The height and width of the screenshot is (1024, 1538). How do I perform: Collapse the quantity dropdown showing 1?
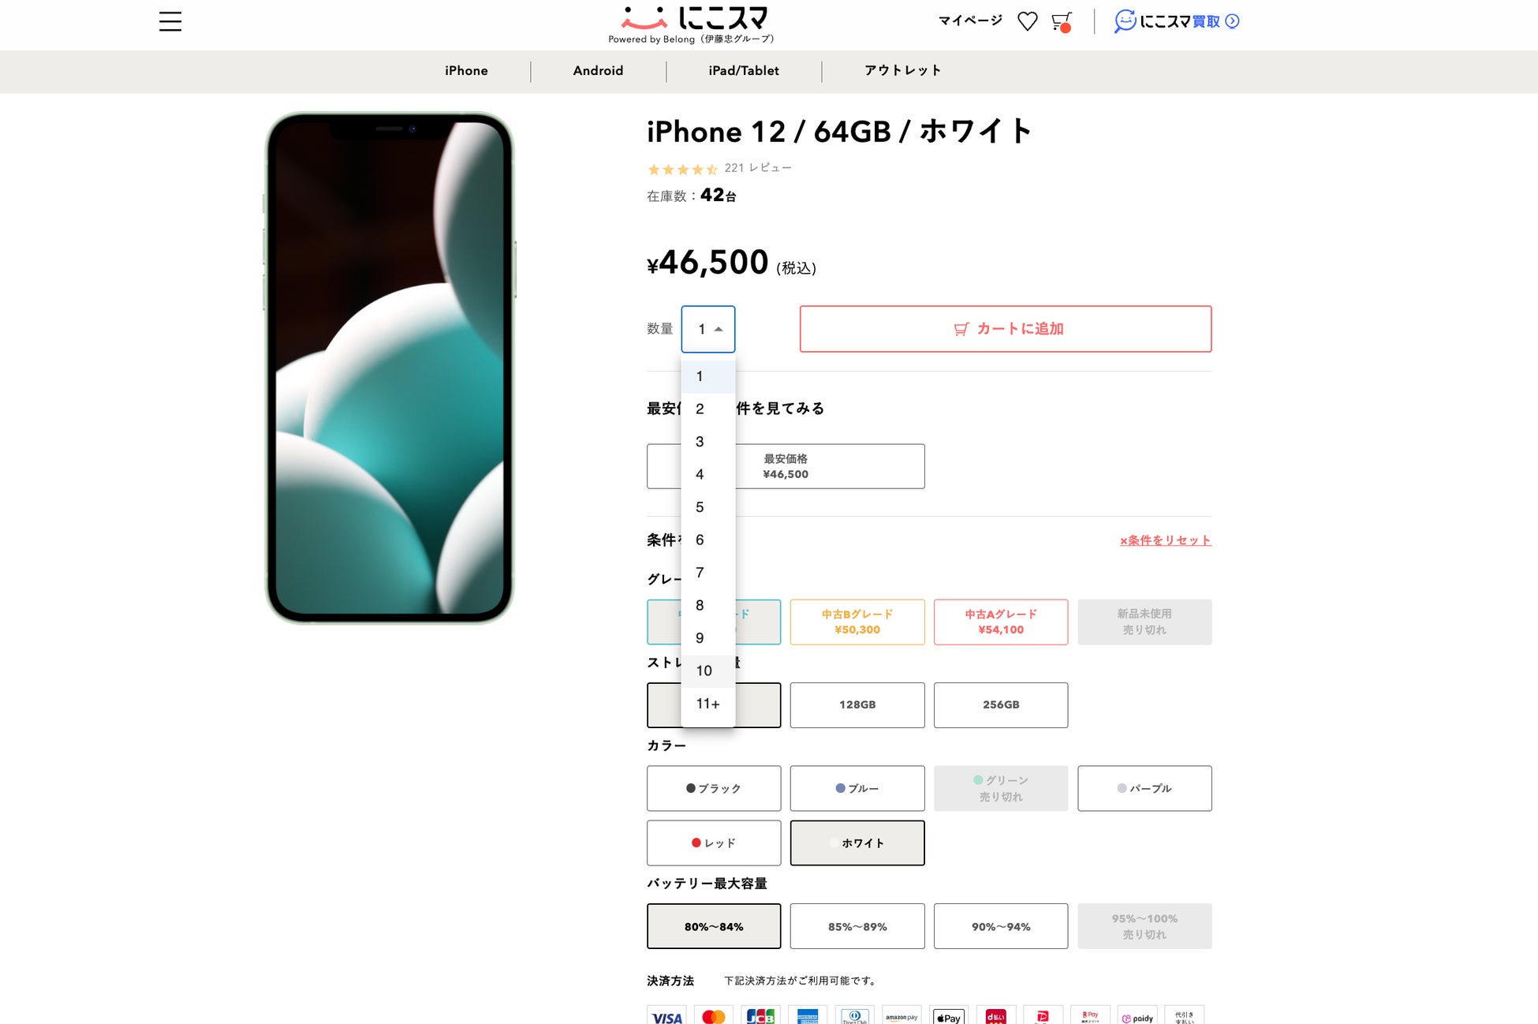pos(708,329)
